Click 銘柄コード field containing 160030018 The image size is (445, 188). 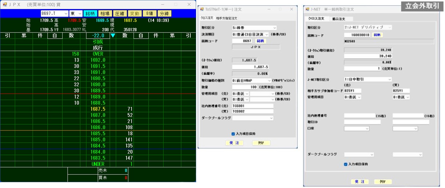pos(357,35)
